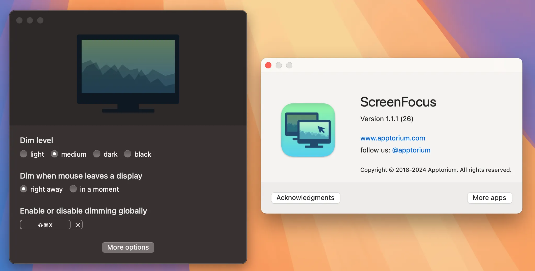The width and height of the screenshot is (535, 271).
Task: Open the @apptorium follow link
Action: click(x=411, y=150)
